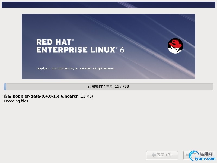Image resolution: width=217 pixels, height=163 pixels.
Task: Click the '已完成的软件包: 15 / 738' label
Action: coord(108,86)
